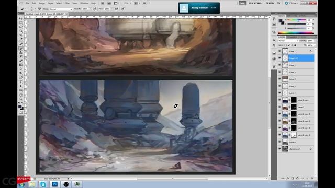Toggle lock all in Layers panel
This screenshot has width=335, height=188.
click(x=295, y=45)
